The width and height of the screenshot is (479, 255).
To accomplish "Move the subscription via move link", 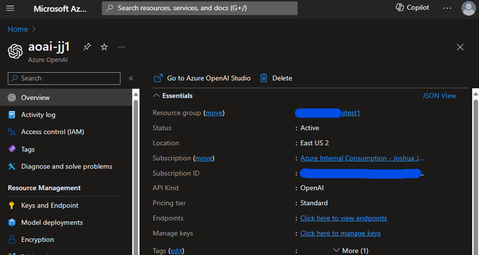I will [x=204, y=158].
